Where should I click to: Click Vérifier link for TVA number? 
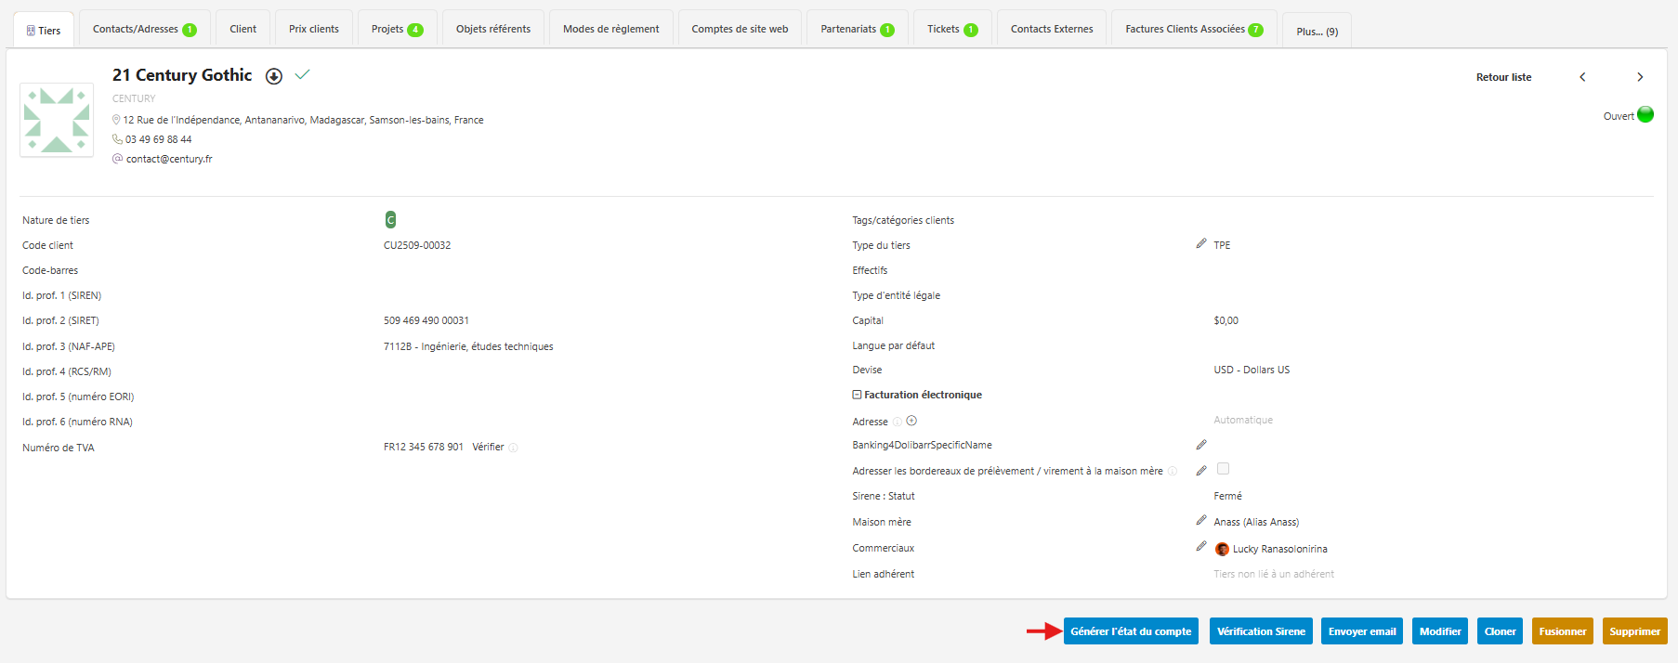[488, 447]
